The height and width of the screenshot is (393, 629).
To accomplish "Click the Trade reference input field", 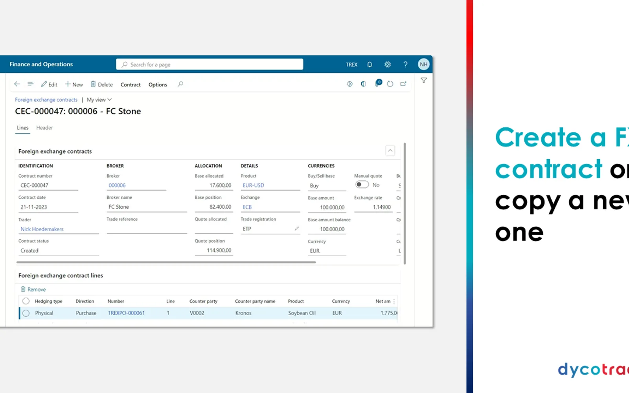I will click(x=147, y=229).
